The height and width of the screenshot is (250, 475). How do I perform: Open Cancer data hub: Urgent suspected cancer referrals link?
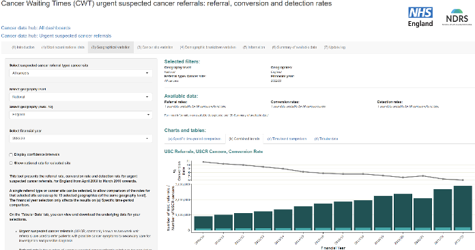pyautogui.click(x=56, y=36)
